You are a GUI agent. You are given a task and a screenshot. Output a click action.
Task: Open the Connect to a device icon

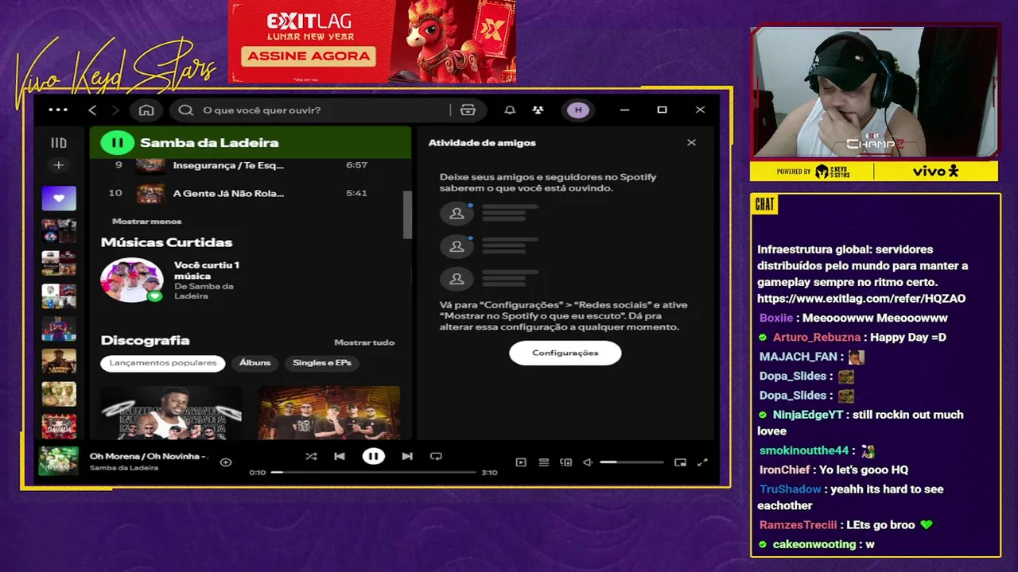[x=566, y=462]
